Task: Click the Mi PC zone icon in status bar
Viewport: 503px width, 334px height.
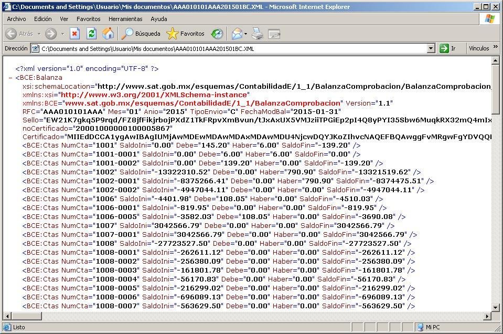Action: (x=420, y=327)
